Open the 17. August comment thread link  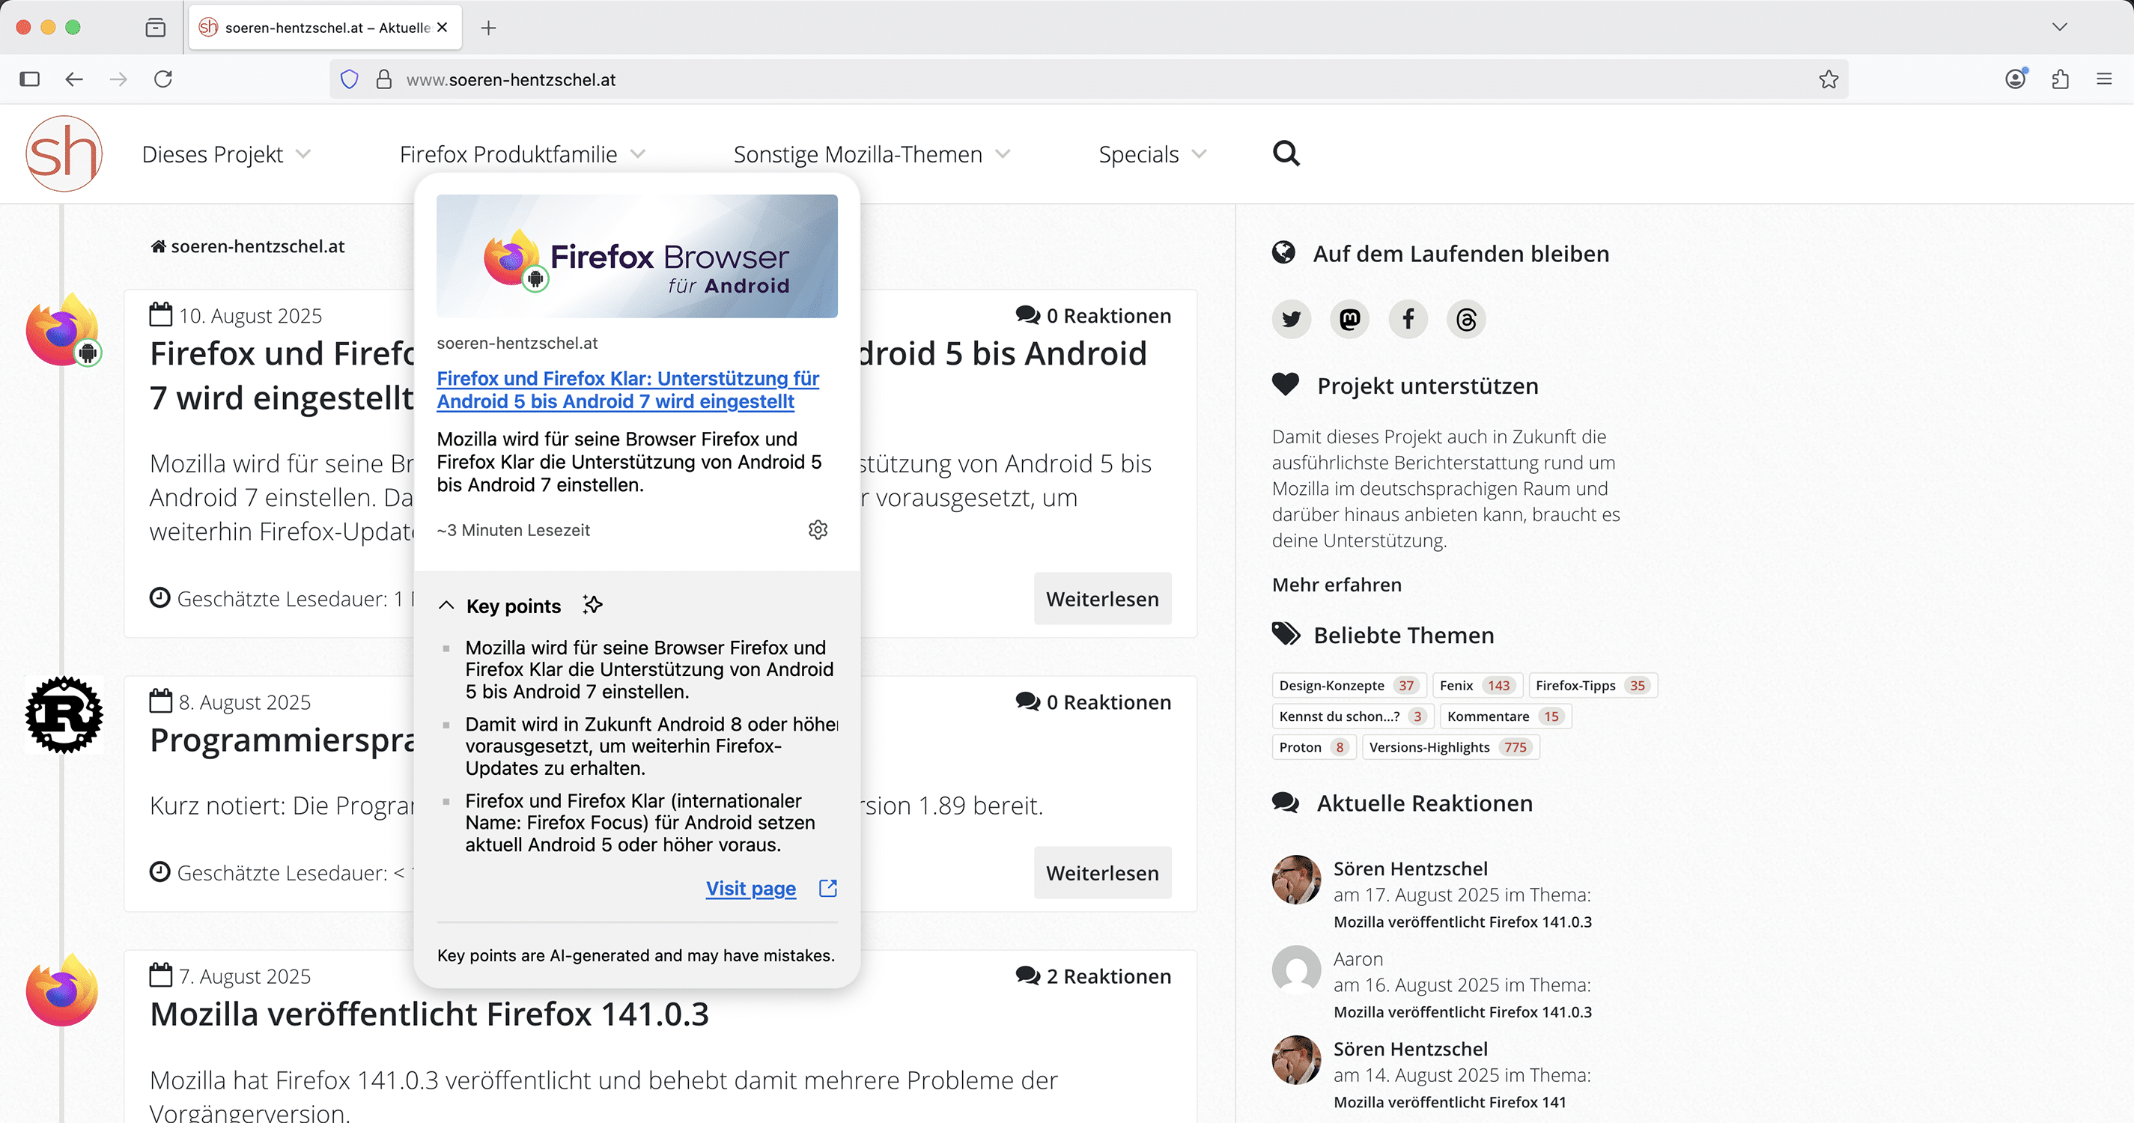point(1462,922)
